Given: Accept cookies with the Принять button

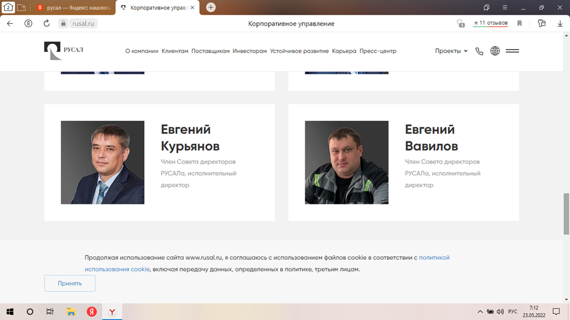Looking at the screenshot, I should point(70,283).
